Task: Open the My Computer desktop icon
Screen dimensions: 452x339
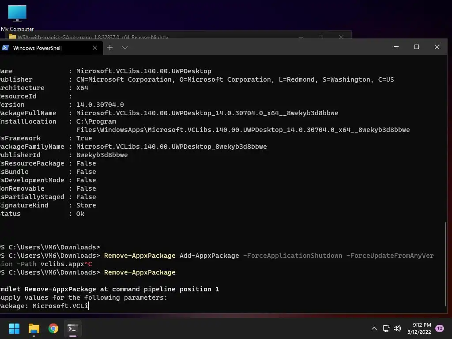Action: (17, 18)
